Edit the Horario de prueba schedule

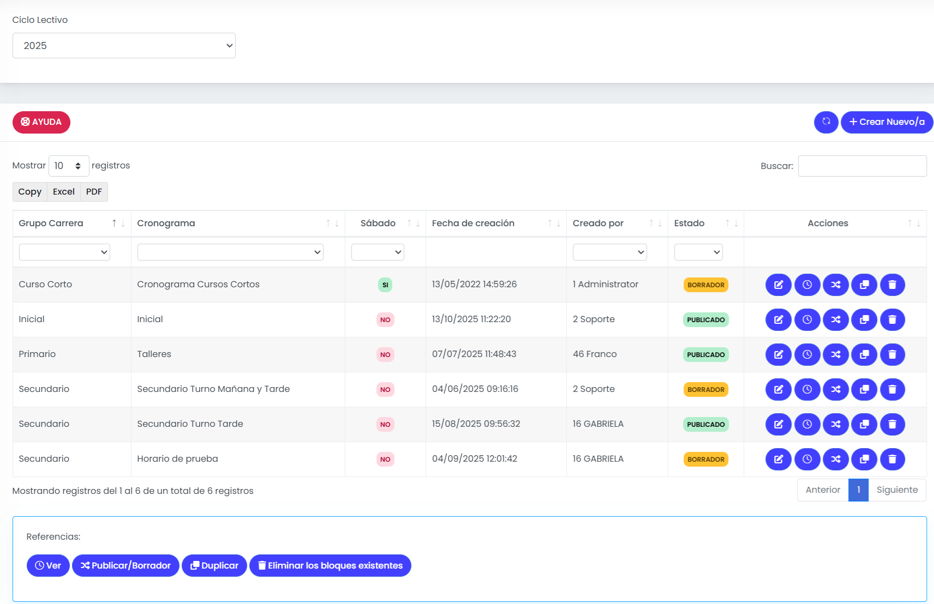click(779, 459)
